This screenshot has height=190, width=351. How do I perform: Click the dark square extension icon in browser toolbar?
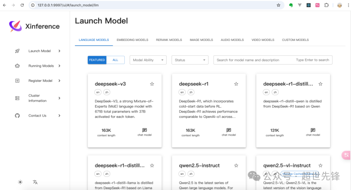point(308,5)
